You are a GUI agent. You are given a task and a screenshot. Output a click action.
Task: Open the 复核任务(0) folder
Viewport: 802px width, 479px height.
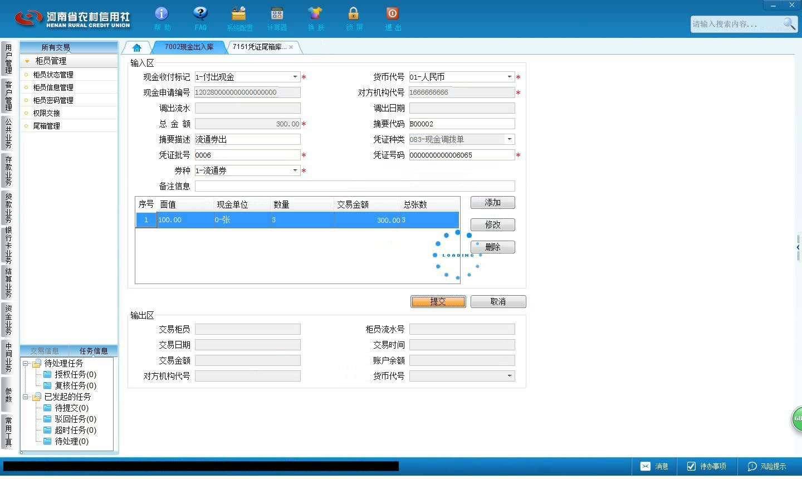tap(70, 385)
